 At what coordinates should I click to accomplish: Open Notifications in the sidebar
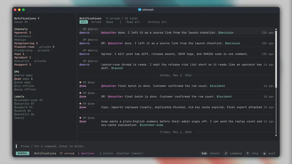tap(26, 18)
